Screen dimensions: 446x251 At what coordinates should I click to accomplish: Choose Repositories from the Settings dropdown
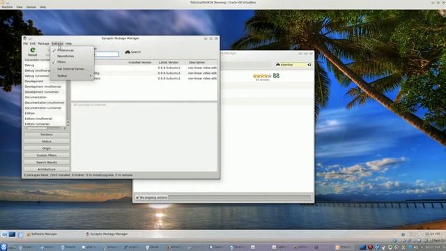(x=72, y=56)
